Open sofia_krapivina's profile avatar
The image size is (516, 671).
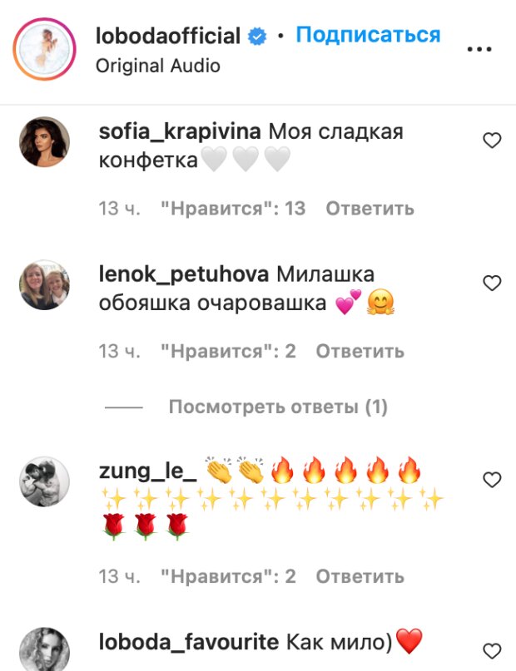pyautogui.click(x=45, y=141)
